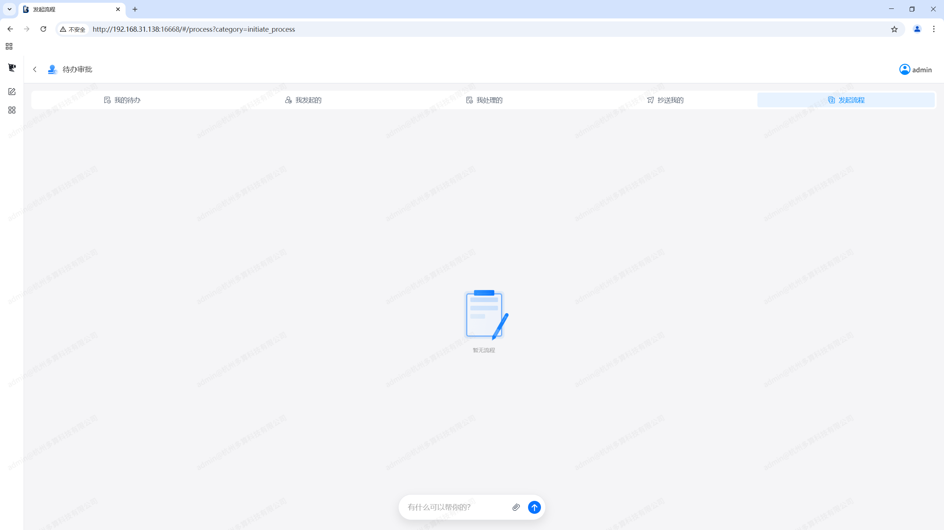Switch to the 我发起的 tab
This screenshot has width=944, height=530.
(303, 100)
